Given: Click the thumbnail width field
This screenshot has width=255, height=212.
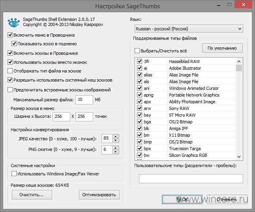Looking at the screenshot, I should tap(61, 117).
